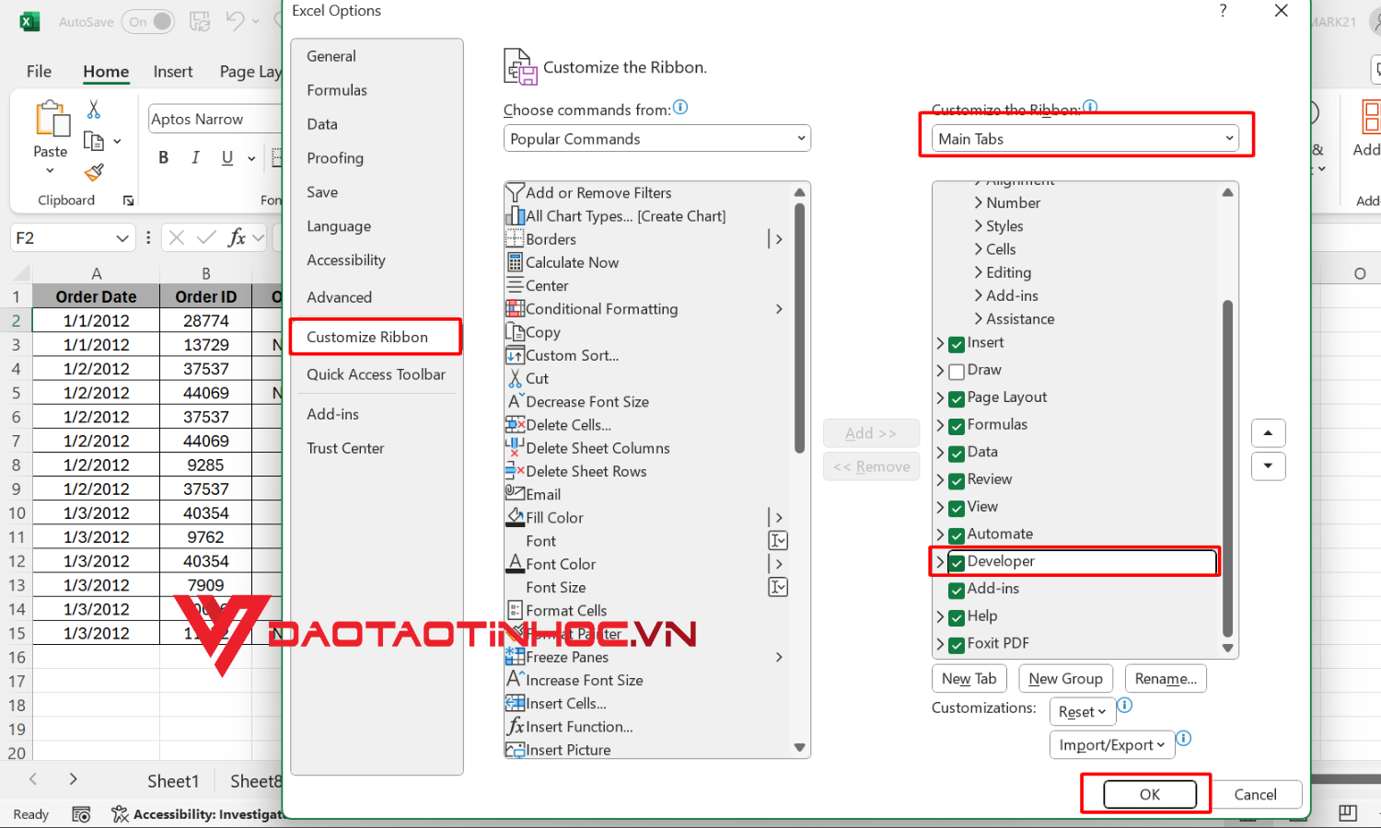The image size is (1381, 828).
Task: Click the Cut scissors icon in Clipboard group
Action: tap(94, 109)
